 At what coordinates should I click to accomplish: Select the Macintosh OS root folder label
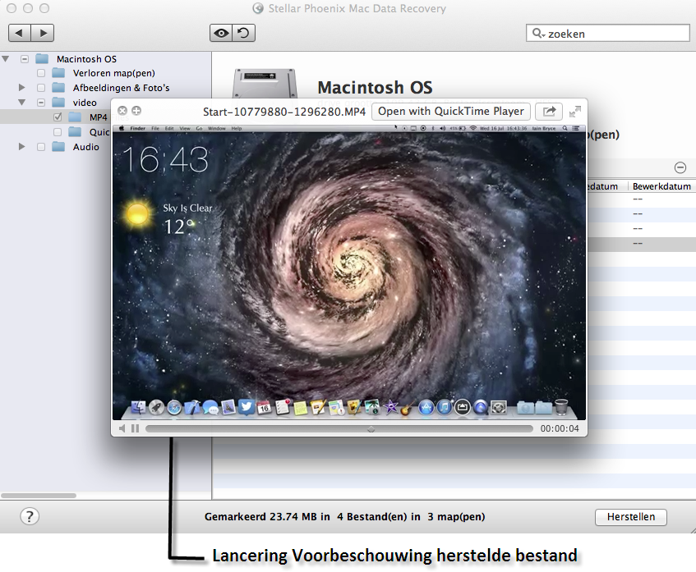click(x=86, y=59)
